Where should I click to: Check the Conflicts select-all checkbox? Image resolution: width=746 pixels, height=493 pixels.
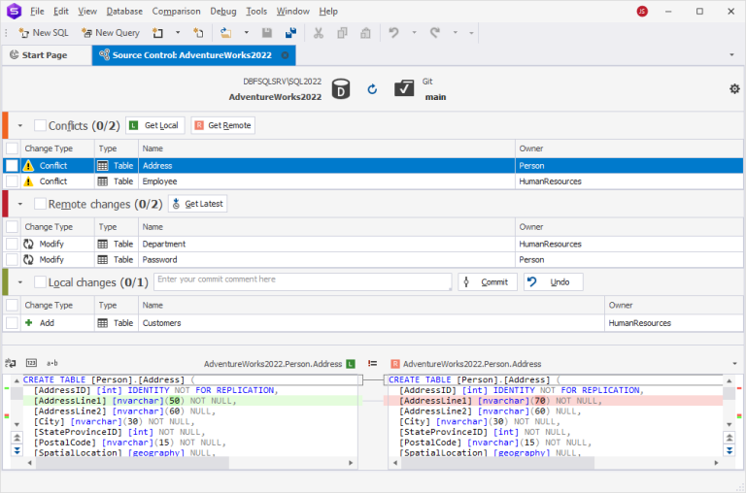pyautogui.click(x=40, y=125)
